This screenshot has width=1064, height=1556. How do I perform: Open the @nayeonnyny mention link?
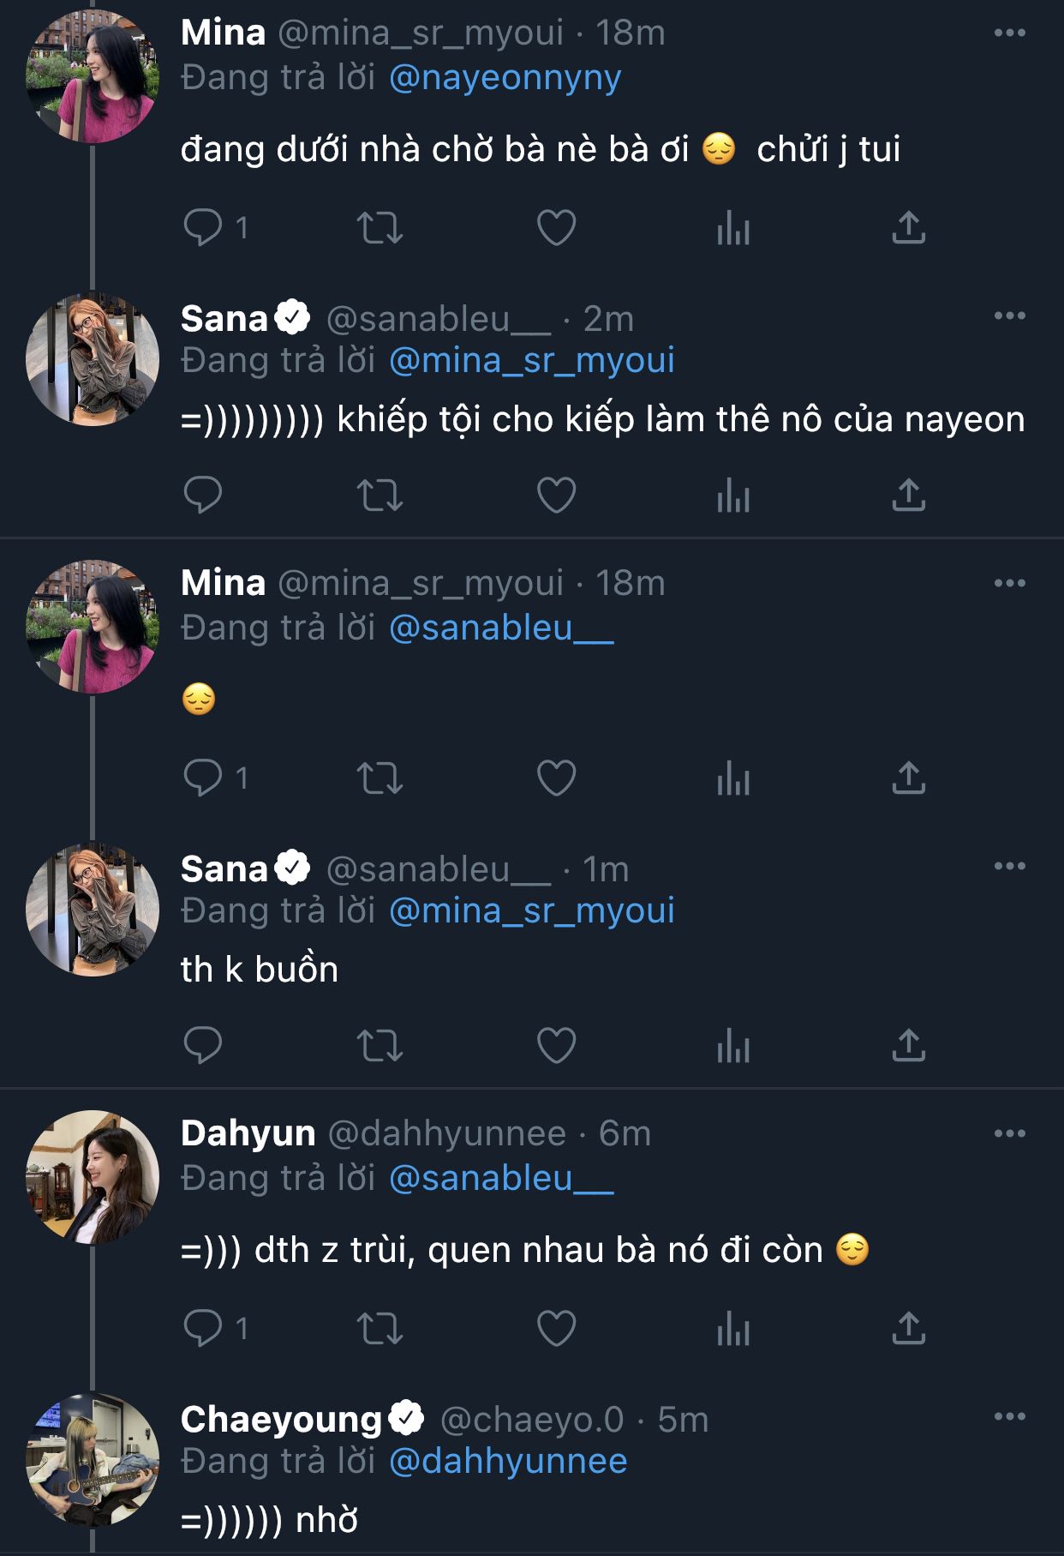coord(505,78)
